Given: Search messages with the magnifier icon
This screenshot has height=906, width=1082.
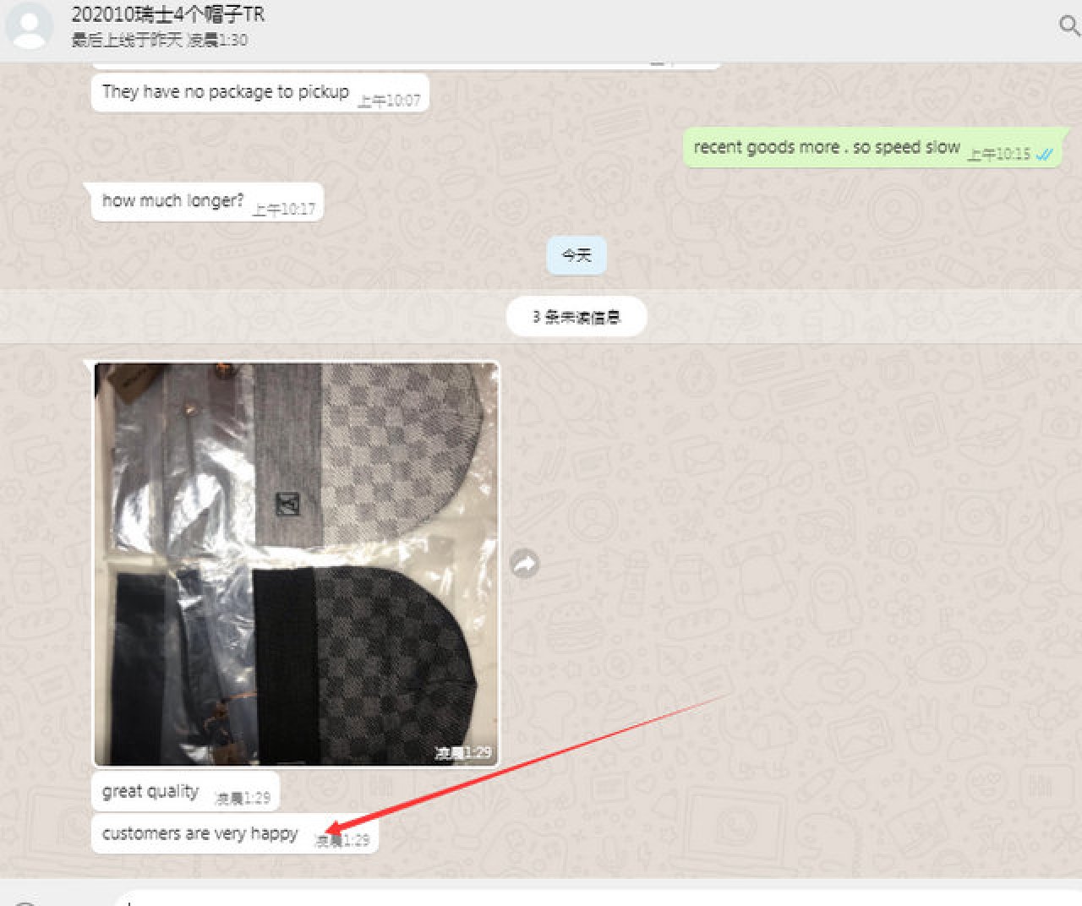Looking at the screenshot, I should pyautogui.click(x=1069, y=25).
